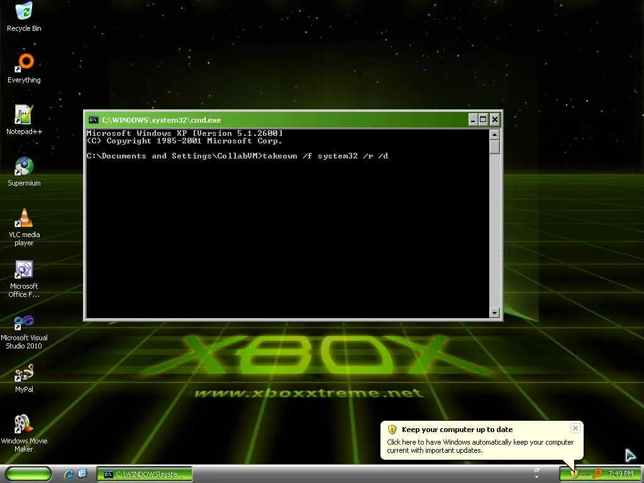The image size is (644, 483).
Task: Maximize the cmd.exe window
Action: 484,120
